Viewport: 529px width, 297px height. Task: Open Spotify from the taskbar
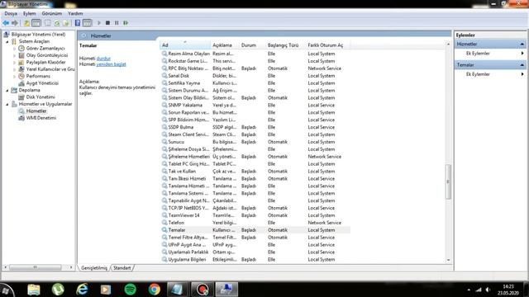click(131, 290)
